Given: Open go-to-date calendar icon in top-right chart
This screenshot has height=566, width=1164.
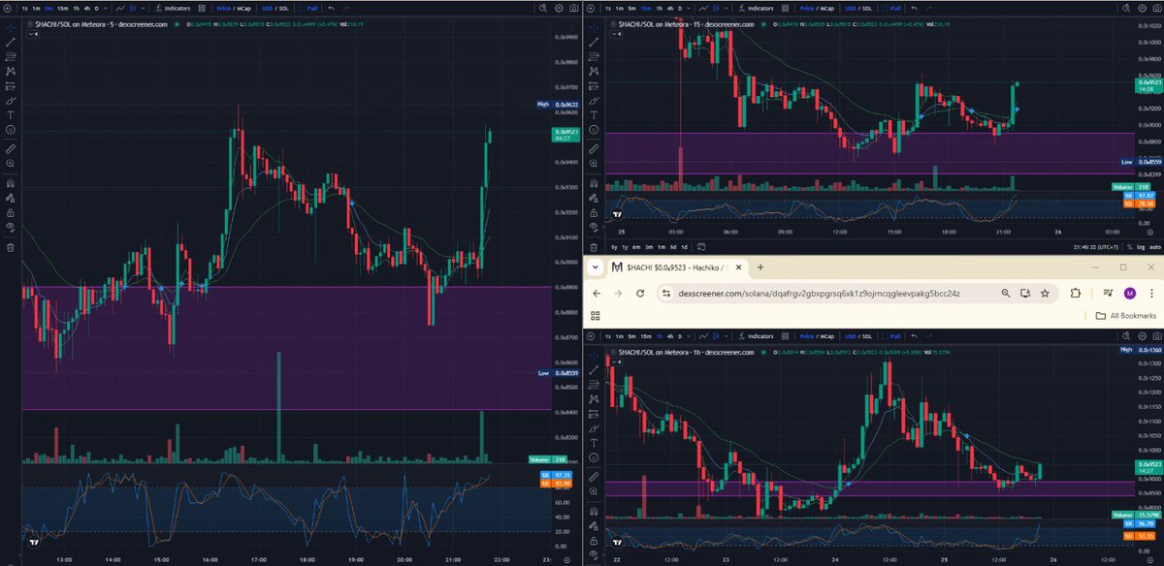Looking at the screenshot, I should tap(701, 246).
